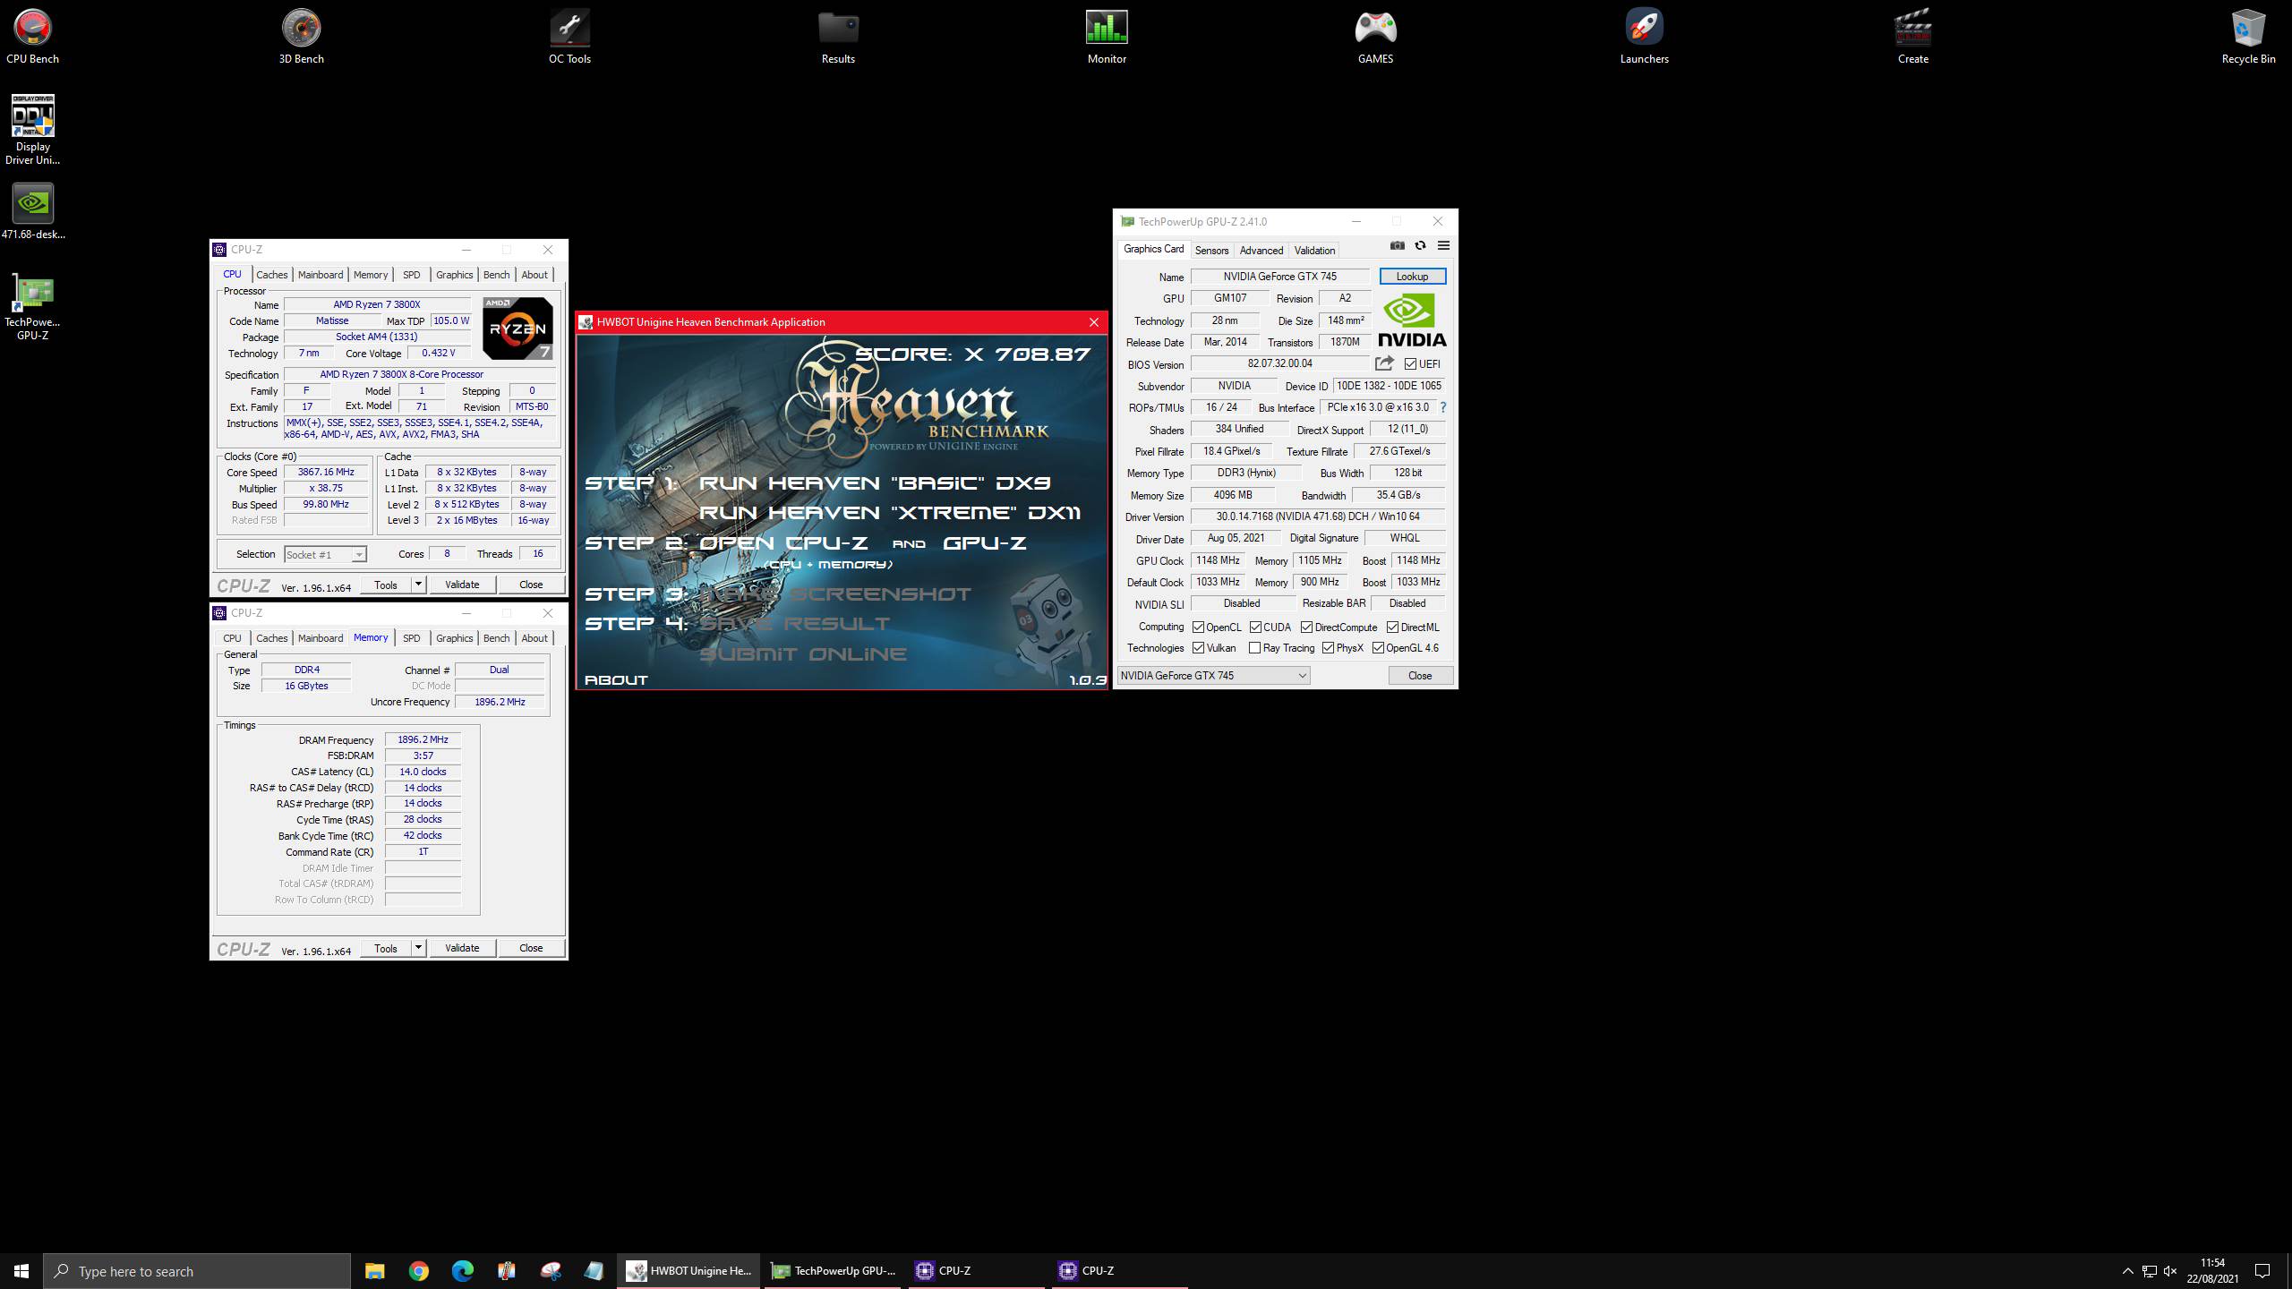The image size is (2292, 1289).
Task: Switch to the Bench tab in upper CPU-Z
Action: [496, 275]
